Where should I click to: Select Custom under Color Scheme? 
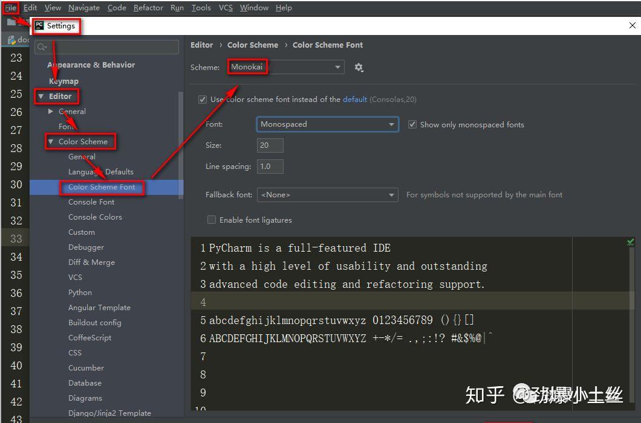pyautogui.click(x=82, y=232)
